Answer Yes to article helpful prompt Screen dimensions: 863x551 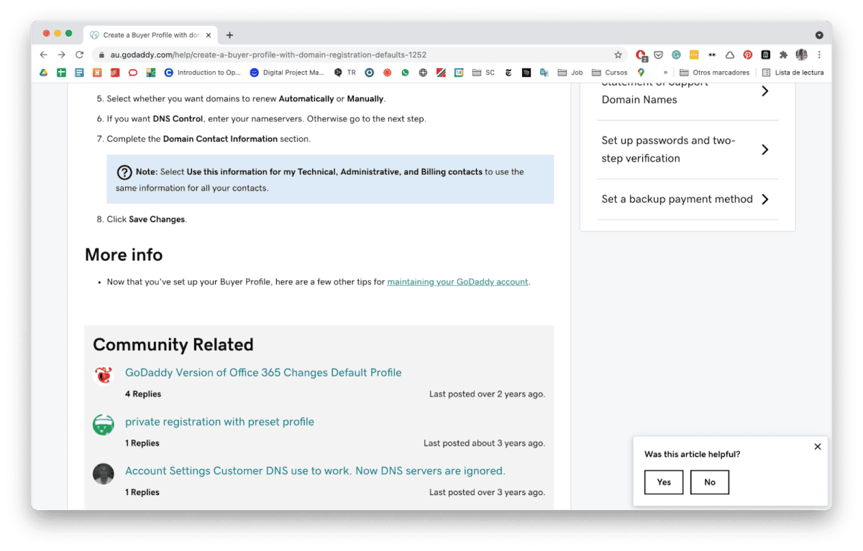(x=664, y=482)
